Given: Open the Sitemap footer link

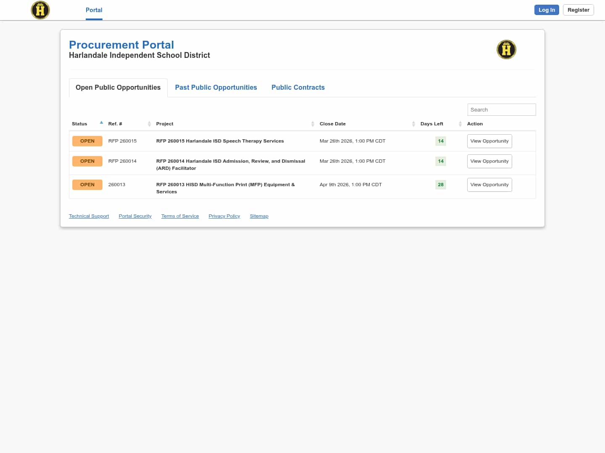Looking at the screenshot, I should [259, 216].
